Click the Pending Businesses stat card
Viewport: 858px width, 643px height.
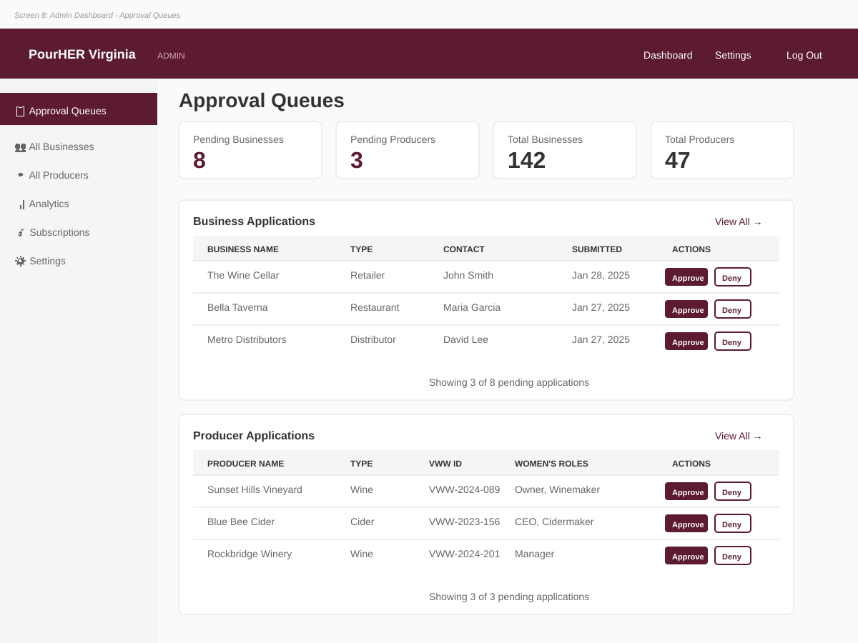click(x=250, y=150)
